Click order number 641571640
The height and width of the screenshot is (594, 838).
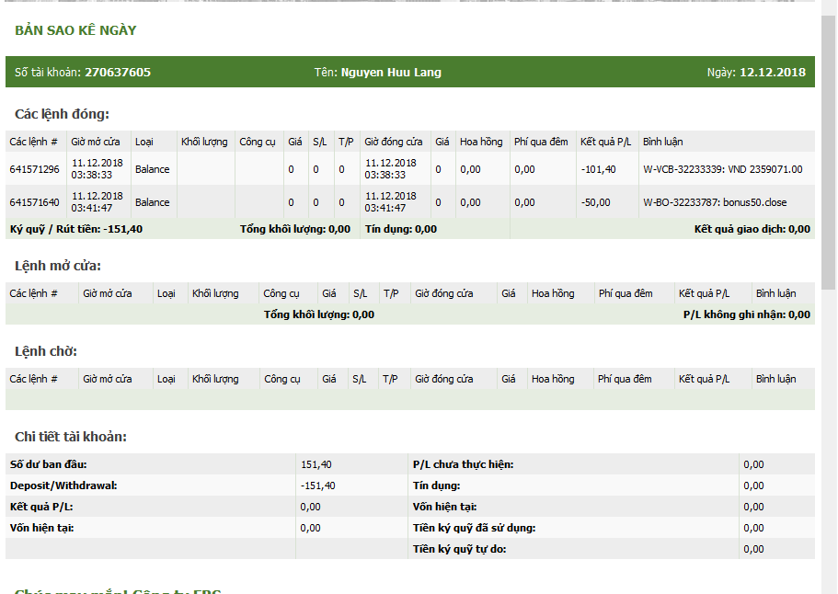click(34, 202)
